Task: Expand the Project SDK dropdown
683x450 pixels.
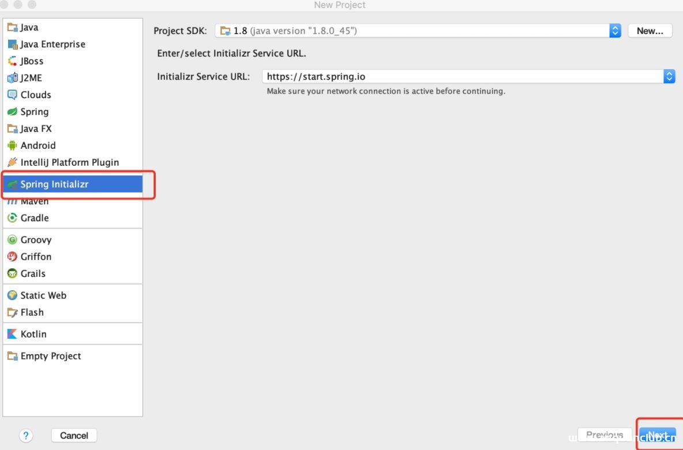Action: (x=615, y=31)
